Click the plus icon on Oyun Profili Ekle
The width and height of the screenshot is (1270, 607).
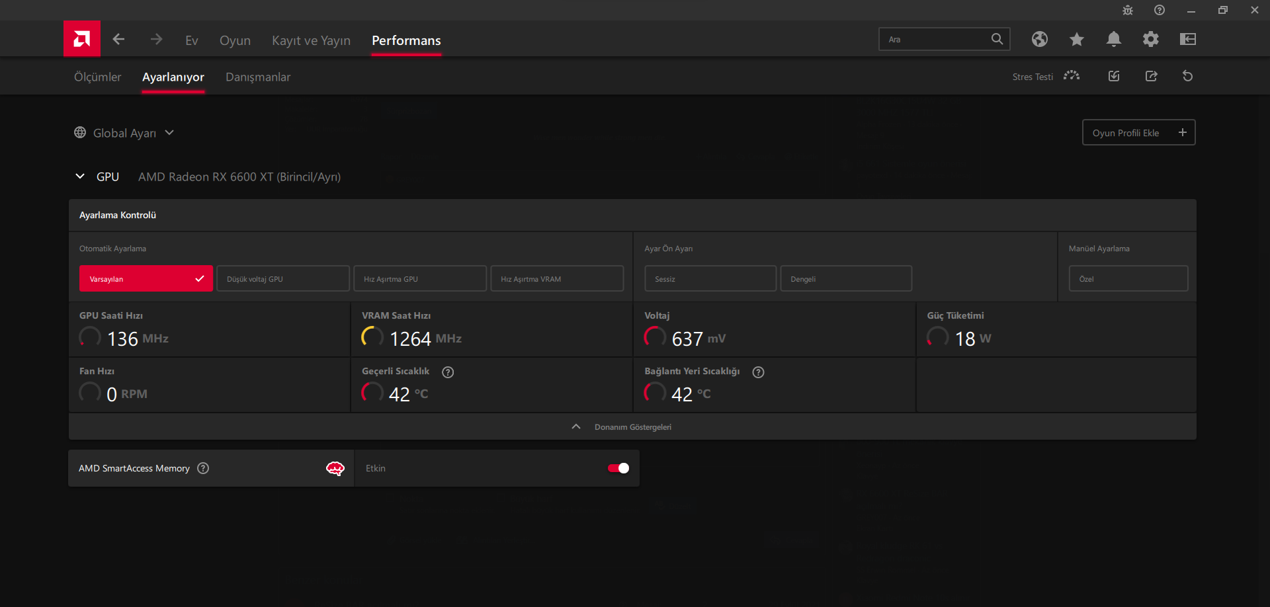pyautogui.click(x=1183, y=132)
